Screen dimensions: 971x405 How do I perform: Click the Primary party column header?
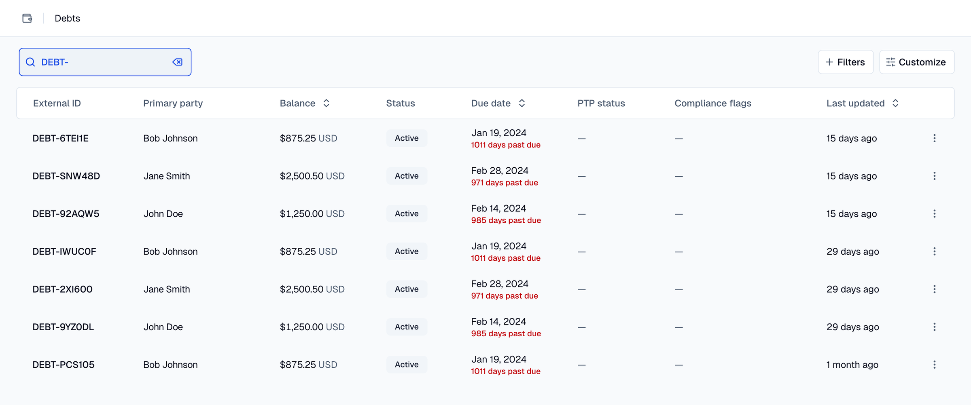click(x=173, y=103)
